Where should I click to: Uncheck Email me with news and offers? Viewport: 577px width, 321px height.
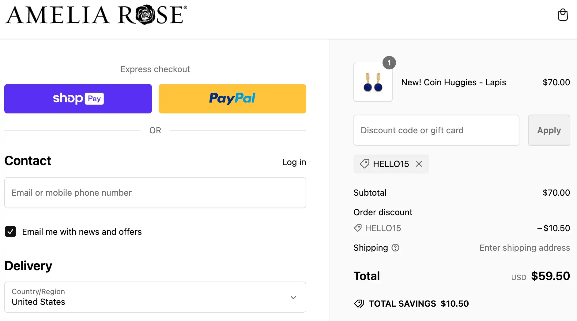(10, 232)
